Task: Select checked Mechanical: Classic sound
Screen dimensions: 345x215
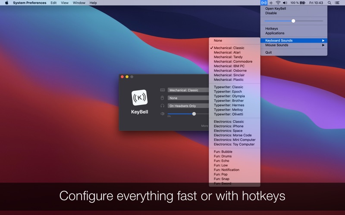Action: (x=235, y=48)
